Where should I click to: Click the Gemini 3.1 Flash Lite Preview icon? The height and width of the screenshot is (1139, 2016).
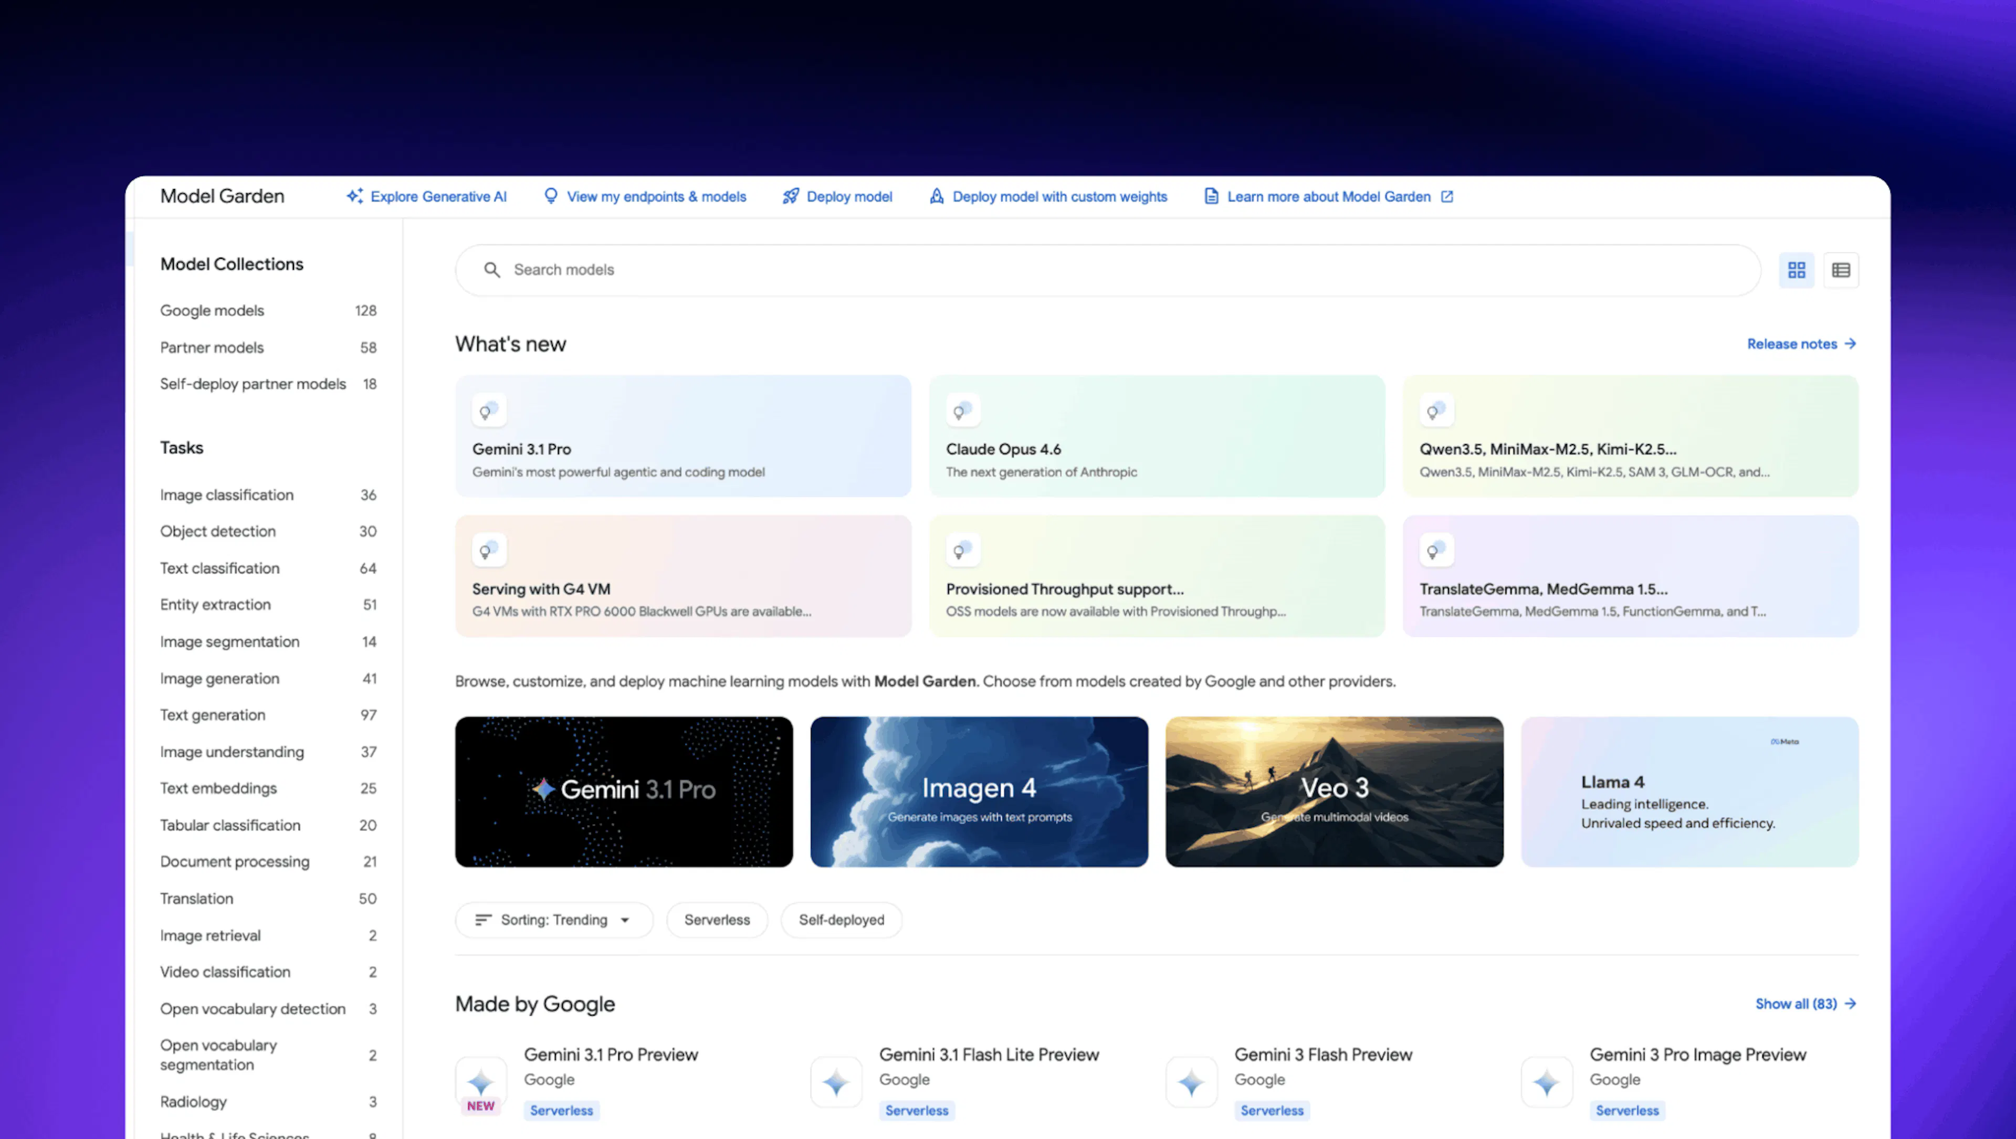tap(836, 1083)
